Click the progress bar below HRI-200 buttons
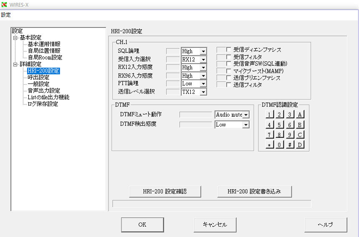This screenshot has height=237, width=359. pos(212,204)
